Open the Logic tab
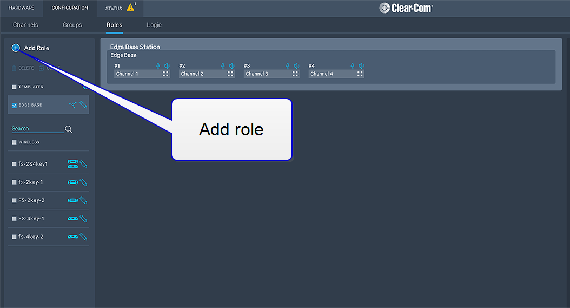 point(154,25)
